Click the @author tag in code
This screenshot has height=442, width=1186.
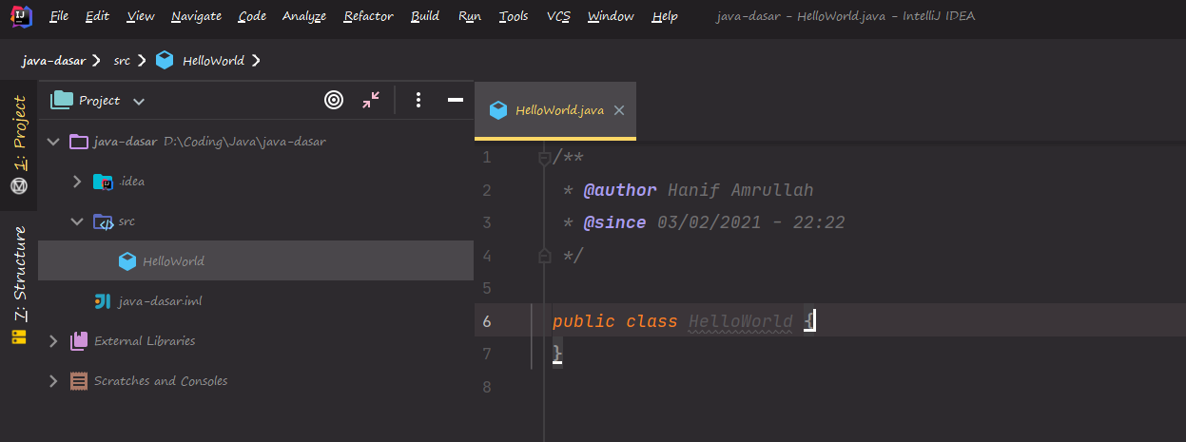pos(620,190)
